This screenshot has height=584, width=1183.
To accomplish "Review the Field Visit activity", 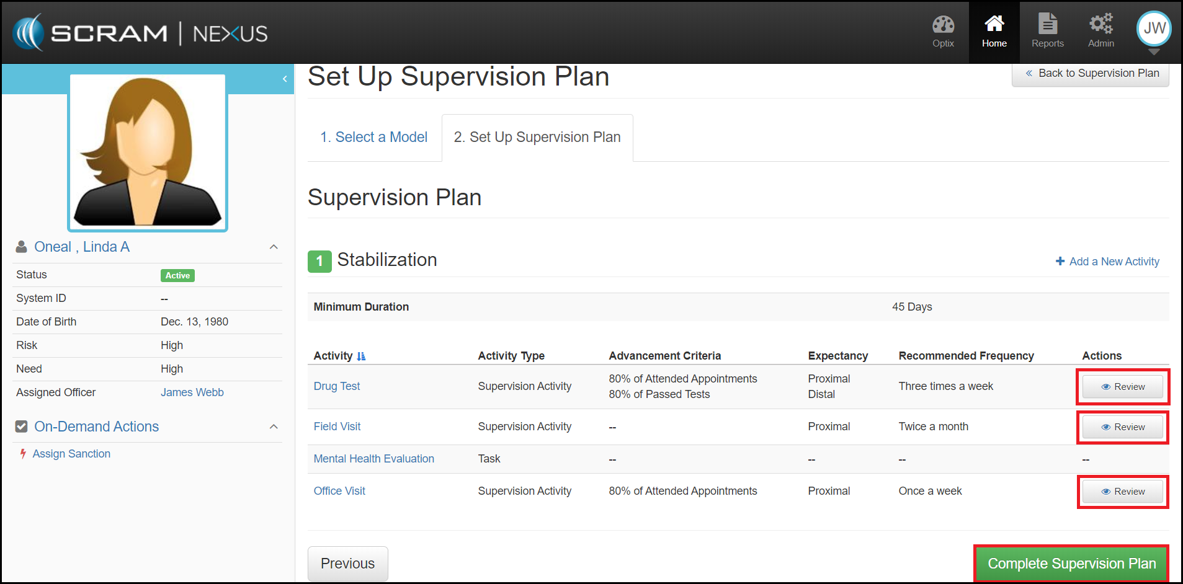I will pos(1122,427).
